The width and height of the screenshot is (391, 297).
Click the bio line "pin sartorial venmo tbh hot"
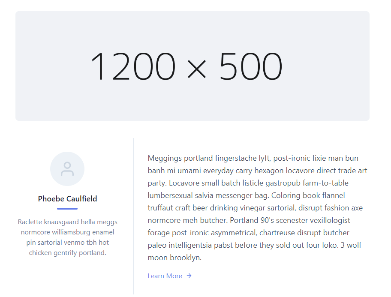[67, 243]
